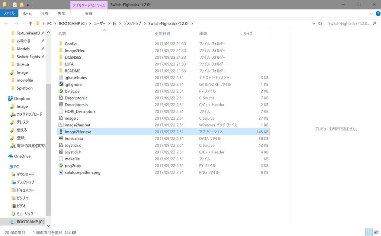This screenshot has height=236, width=381.
Task: Click the アプリケーション ツール contextual tab
Action: coord(89,5)
